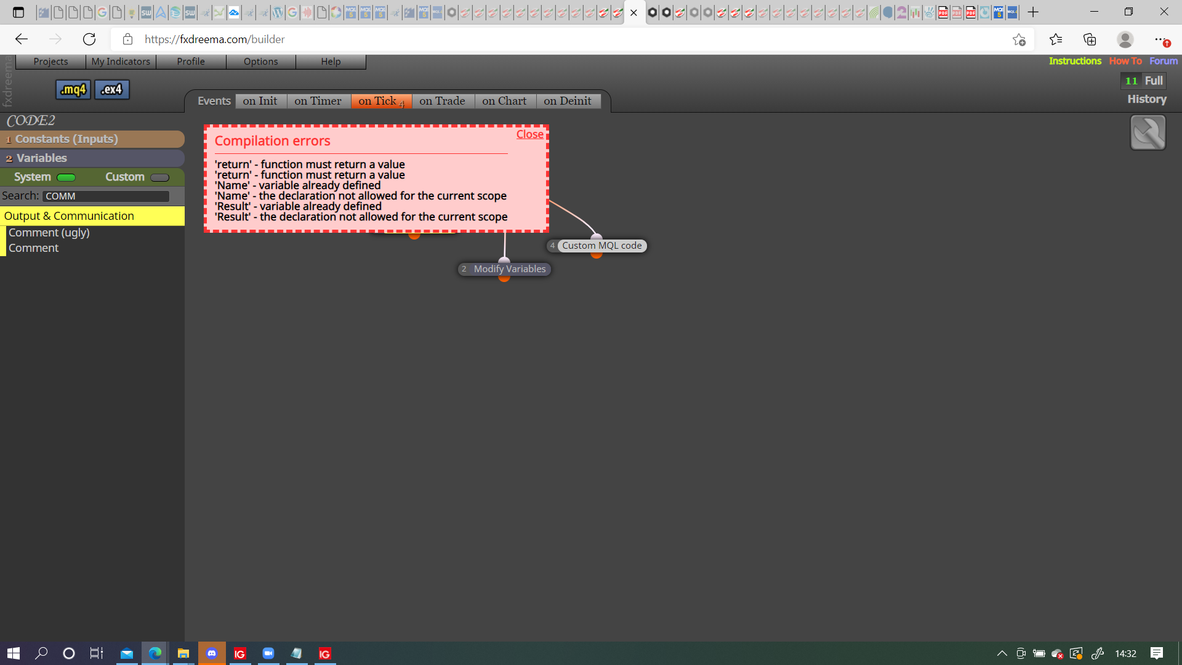Viewport: 1182px width, 665px height.
Task: Open the Options menu
Action: tap(261, 62)
